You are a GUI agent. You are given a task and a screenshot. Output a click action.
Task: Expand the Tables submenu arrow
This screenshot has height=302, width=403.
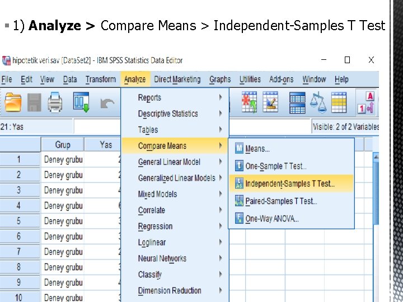[x=221, y=129]
